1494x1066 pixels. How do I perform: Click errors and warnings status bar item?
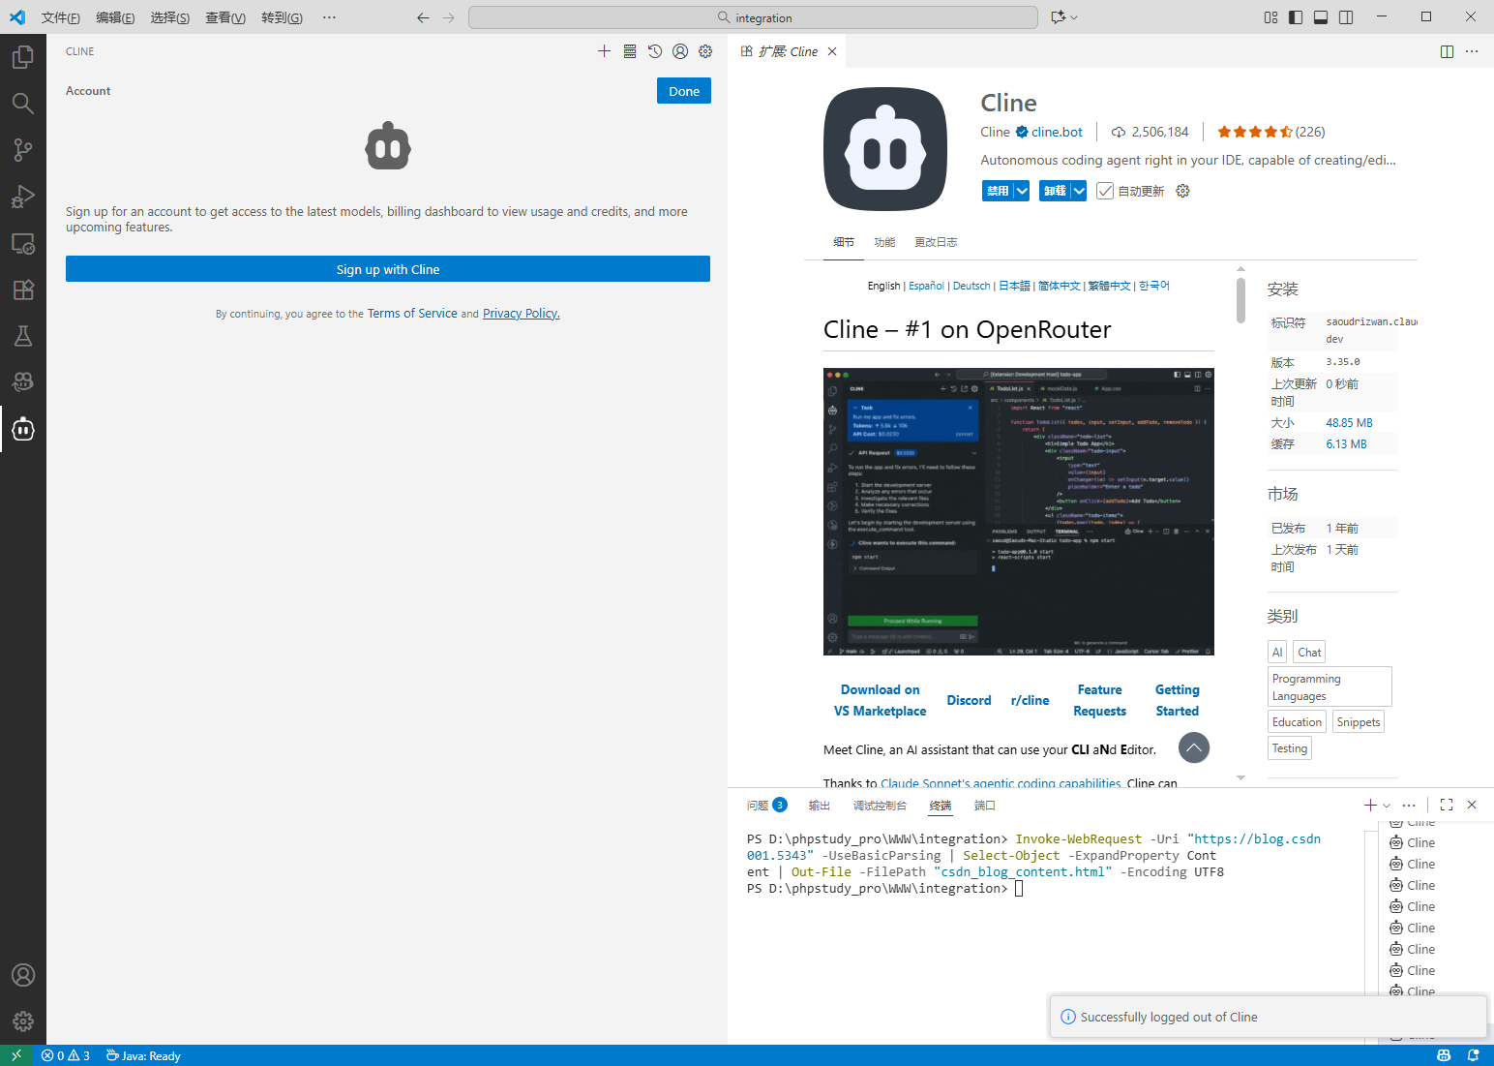(66, 1055)
